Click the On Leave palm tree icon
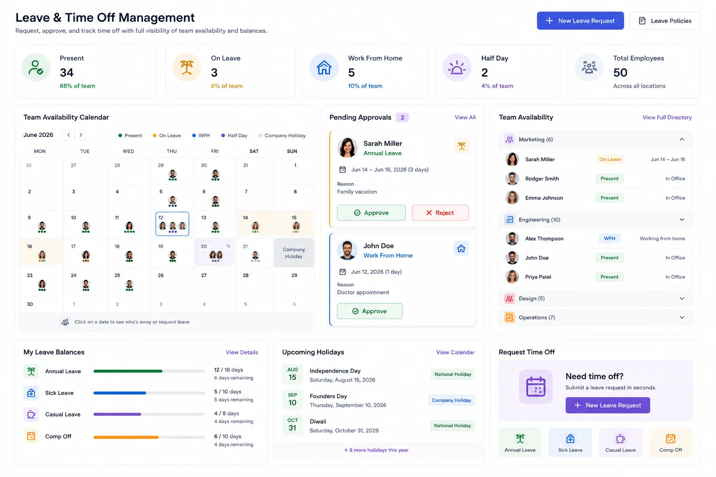 pos(186,68)
